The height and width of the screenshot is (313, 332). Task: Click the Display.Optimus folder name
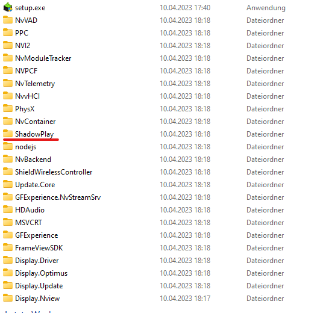42,273
